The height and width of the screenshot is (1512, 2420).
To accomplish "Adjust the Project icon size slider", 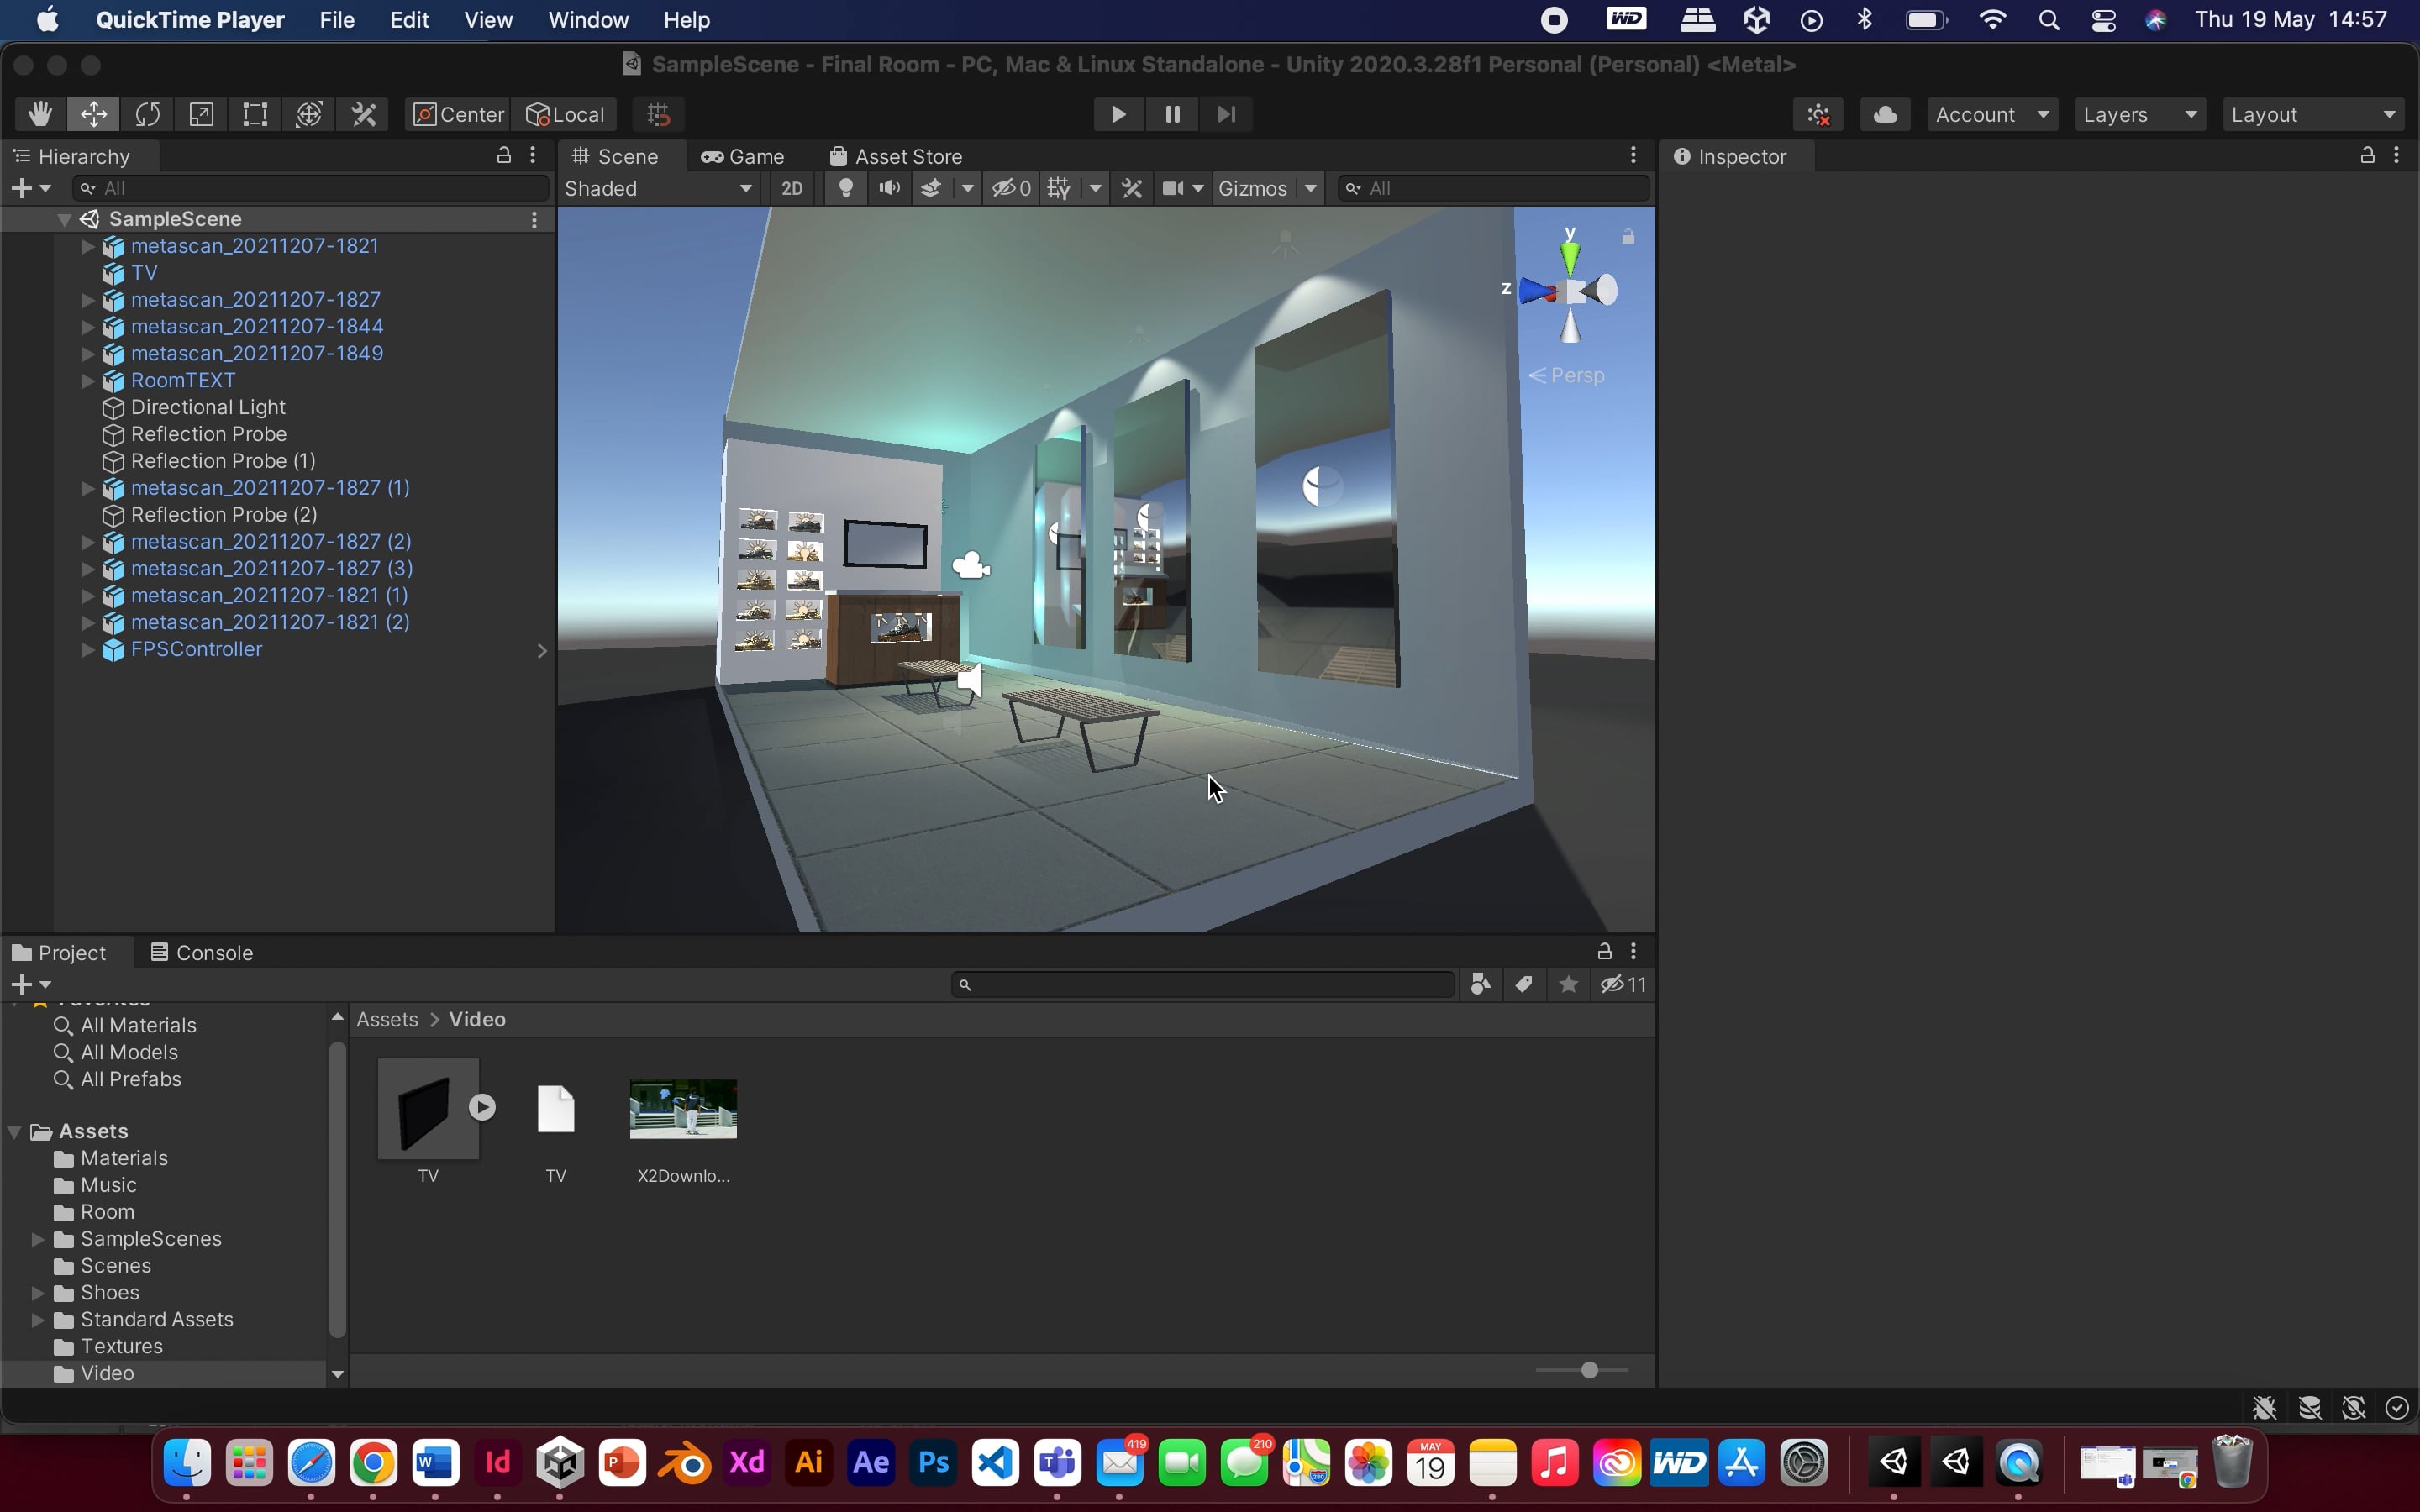I will pyautogui.click(x=1588, y=1370).
